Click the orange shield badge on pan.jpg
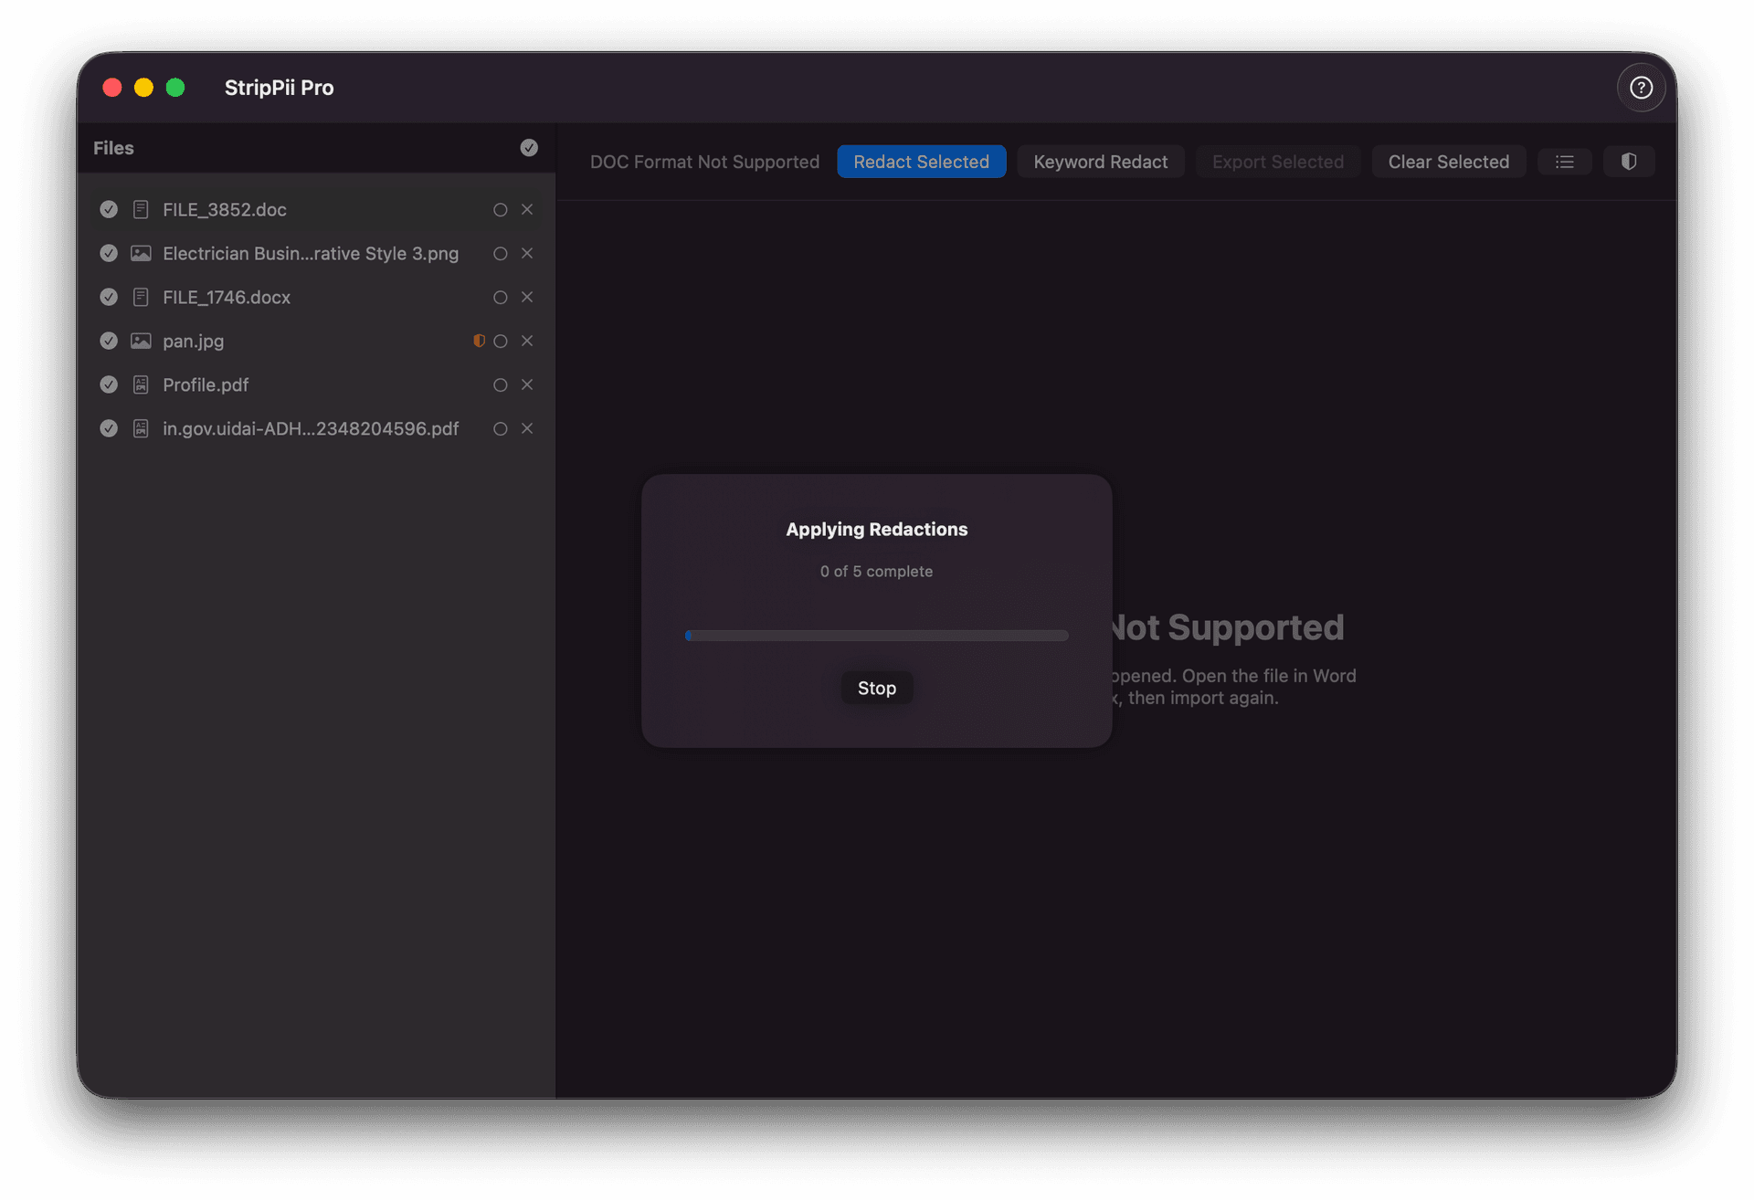 [x=479, y=341]
